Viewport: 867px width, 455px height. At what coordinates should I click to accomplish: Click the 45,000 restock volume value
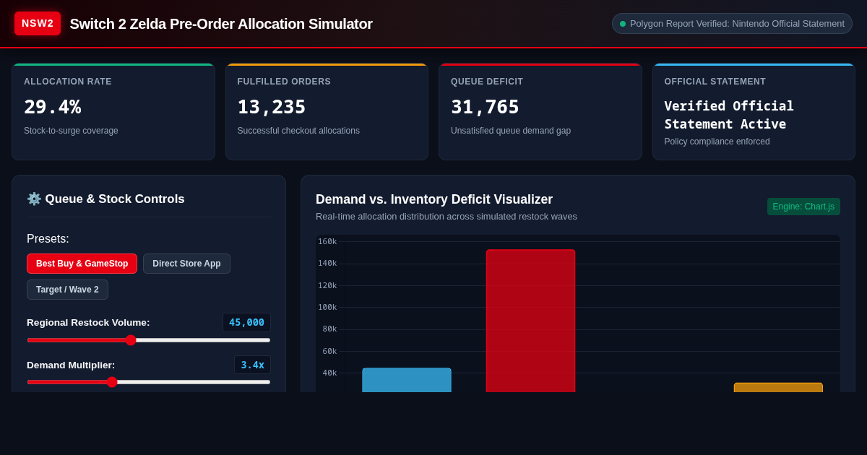[x=246, y=322]
